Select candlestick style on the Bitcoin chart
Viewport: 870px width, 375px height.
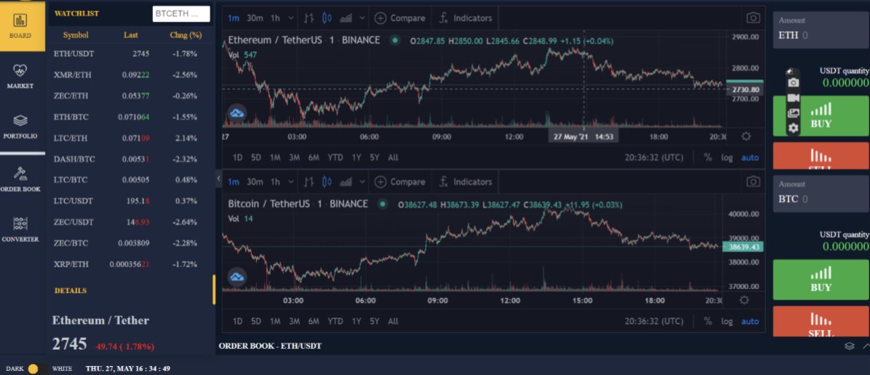click(327, 182)
